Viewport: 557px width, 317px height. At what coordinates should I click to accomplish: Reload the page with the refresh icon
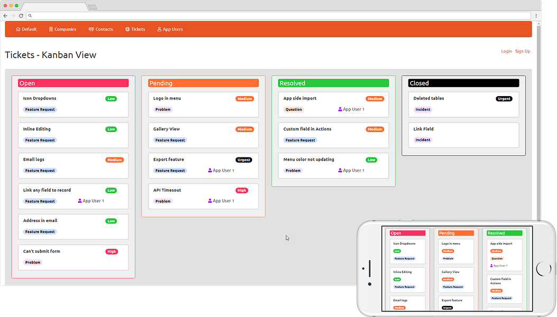pos(21,16)
